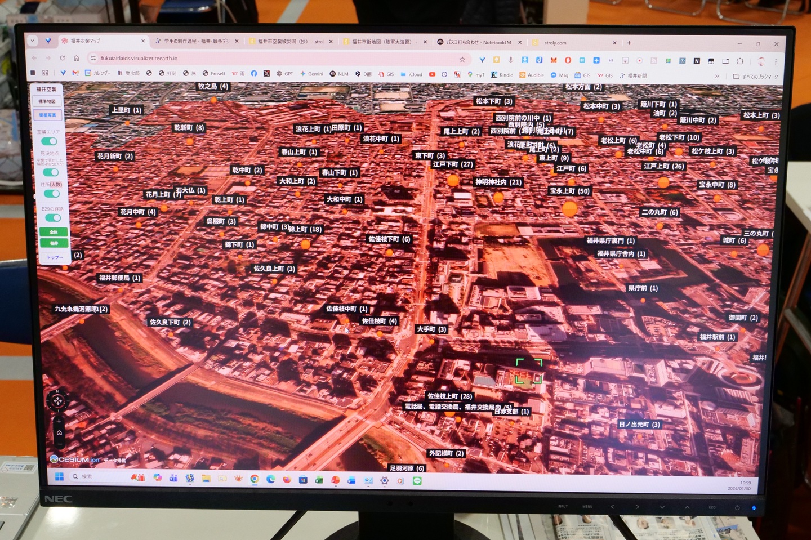The width and height of the screenshot is (811, 540).
Task: Toggle the 住所(人数) labels switch
Action: [52, 194]
